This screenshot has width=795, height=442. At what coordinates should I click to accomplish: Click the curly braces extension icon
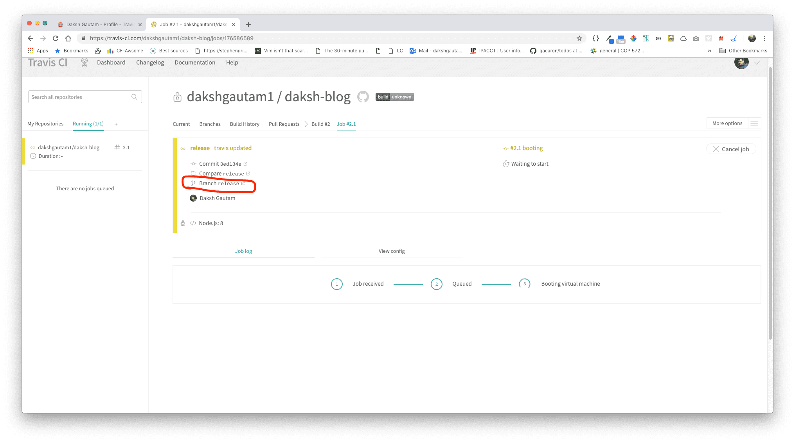(596, 38)
